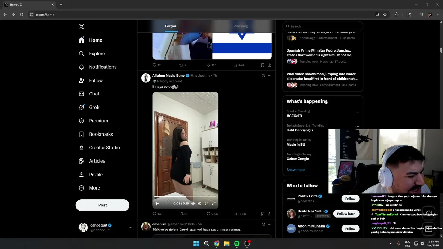
Task: Open Grok in the sidebar
Action: pyautogui.click(x=89, y=107)
